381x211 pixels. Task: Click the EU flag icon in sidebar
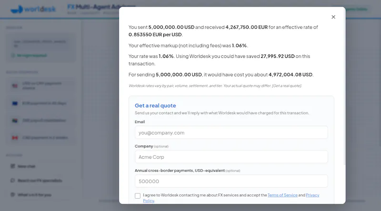point(15,103)
